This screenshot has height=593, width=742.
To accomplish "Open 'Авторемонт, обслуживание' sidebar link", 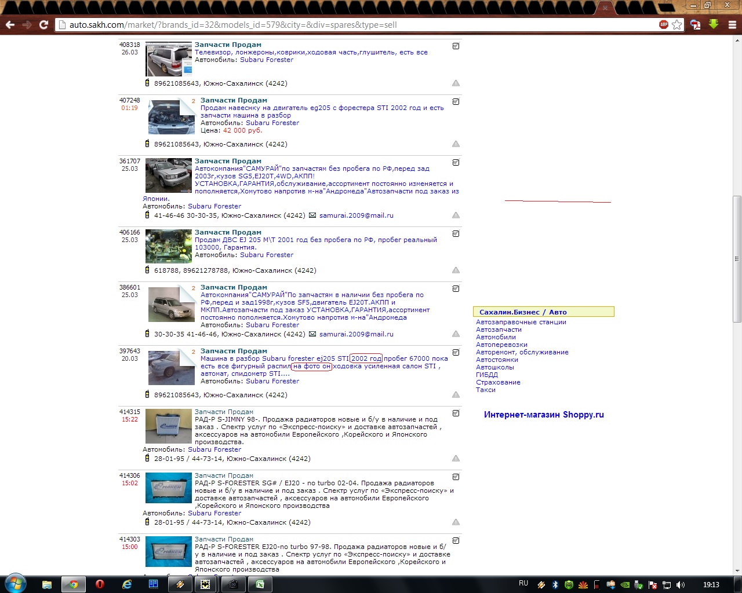I will (x=522, y=352).
